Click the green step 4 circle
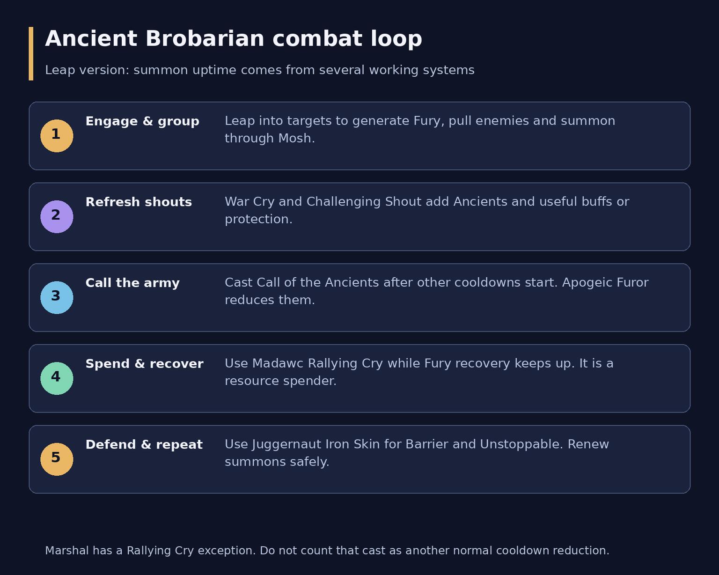Image resolution: width=719 pixels, height=575 pixels. pyautogui.click(x=57, y=378)
